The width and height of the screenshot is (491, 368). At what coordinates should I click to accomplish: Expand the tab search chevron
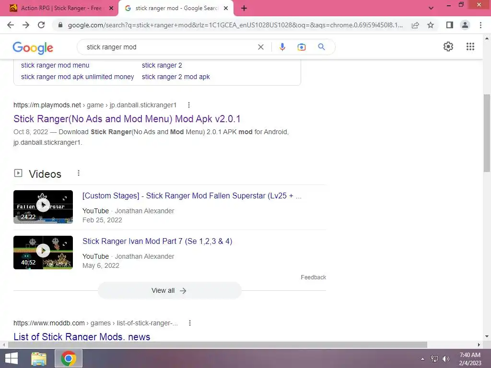(x=431, y=8)
